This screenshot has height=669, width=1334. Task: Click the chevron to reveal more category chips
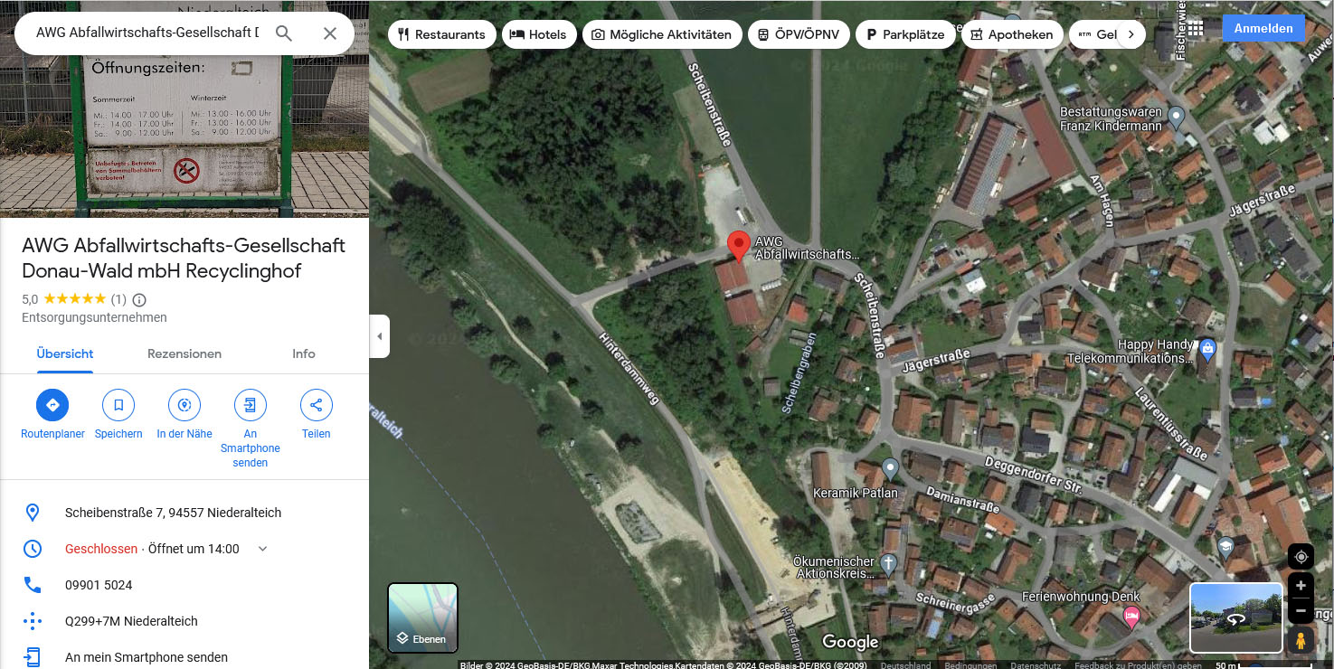[x=1131, y=33]
